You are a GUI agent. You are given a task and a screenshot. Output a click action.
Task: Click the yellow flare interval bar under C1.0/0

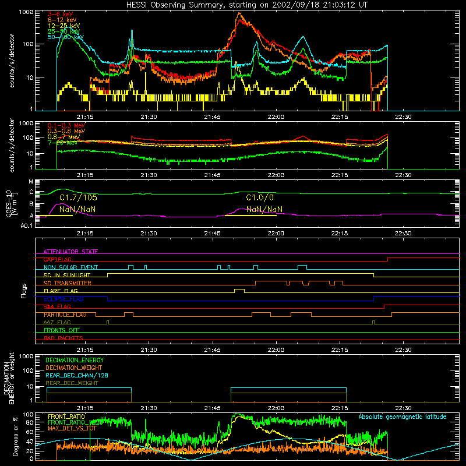tap(251, 216)
